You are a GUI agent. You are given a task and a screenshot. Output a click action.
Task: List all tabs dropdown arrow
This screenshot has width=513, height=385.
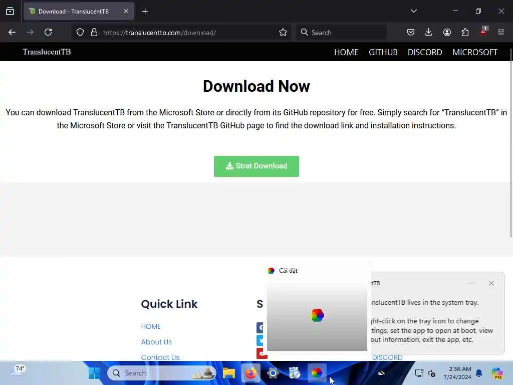(x=413, y=11)
